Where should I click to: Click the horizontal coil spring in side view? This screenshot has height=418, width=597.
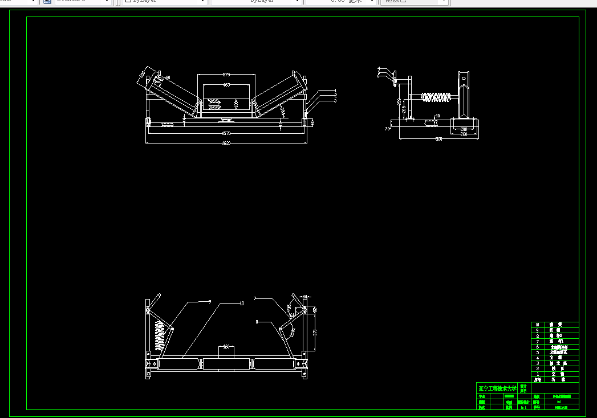coord(436,97)
